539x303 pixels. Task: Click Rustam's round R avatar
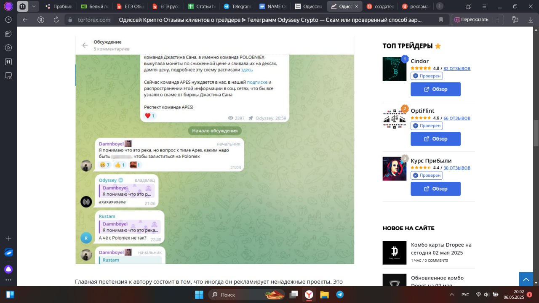[86, 238]
